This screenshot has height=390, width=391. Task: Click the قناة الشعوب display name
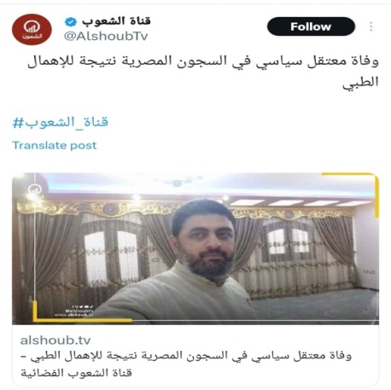116,21
